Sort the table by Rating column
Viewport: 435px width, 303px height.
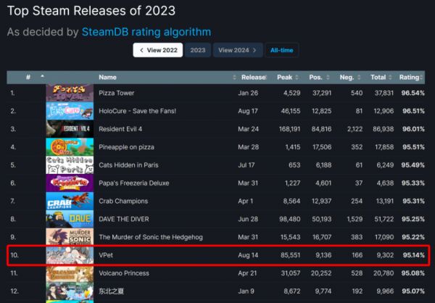coord(411,78)
